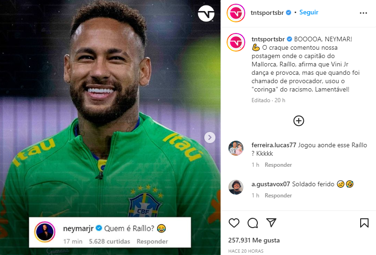Screen dimensions: 376x255
Task: Reply to ferreira.lucas77's comment
Action: tap(278, 165)
